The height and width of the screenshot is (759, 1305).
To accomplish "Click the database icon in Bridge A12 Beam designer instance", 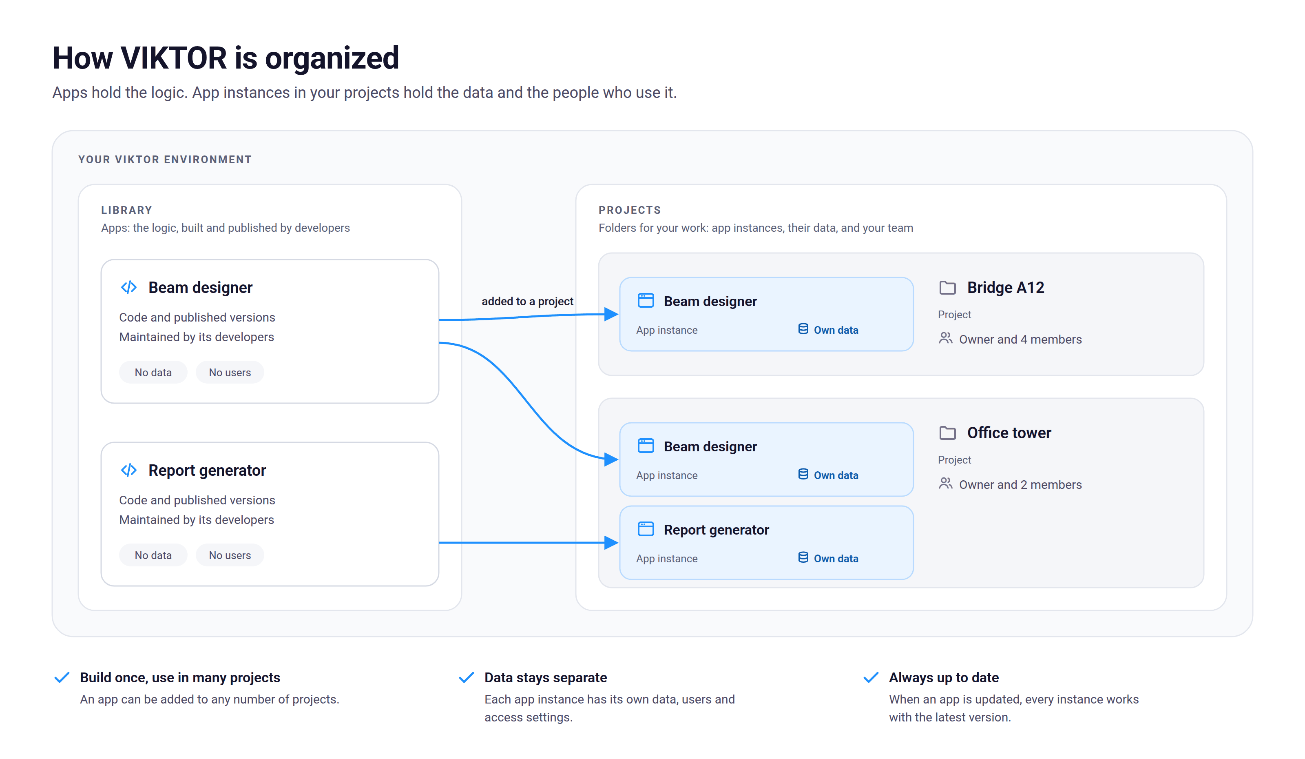I will (803, 329).
